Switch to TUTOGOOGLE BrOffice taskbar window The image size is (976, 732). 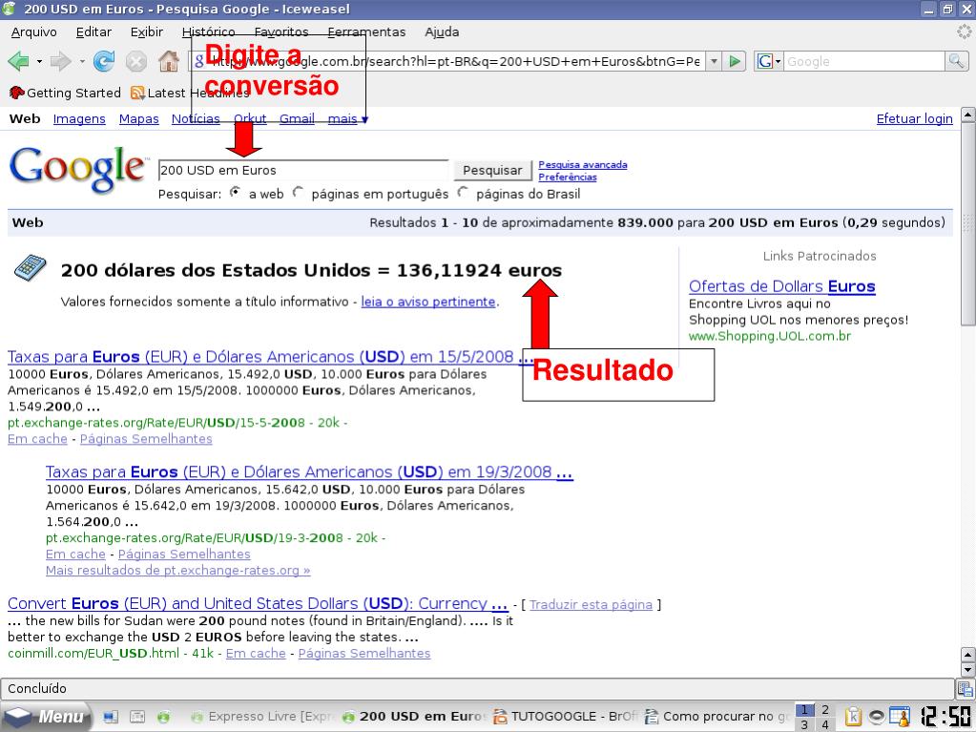click(565, 717)
